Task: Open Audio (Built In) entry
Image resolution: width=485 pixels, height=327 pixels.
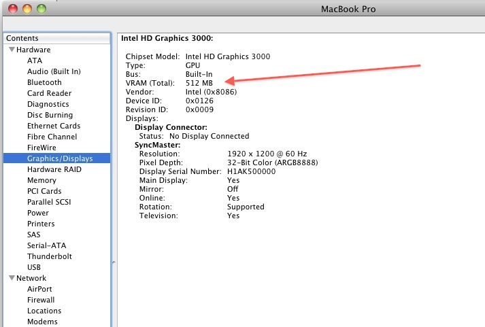Action: click(54, 71)
